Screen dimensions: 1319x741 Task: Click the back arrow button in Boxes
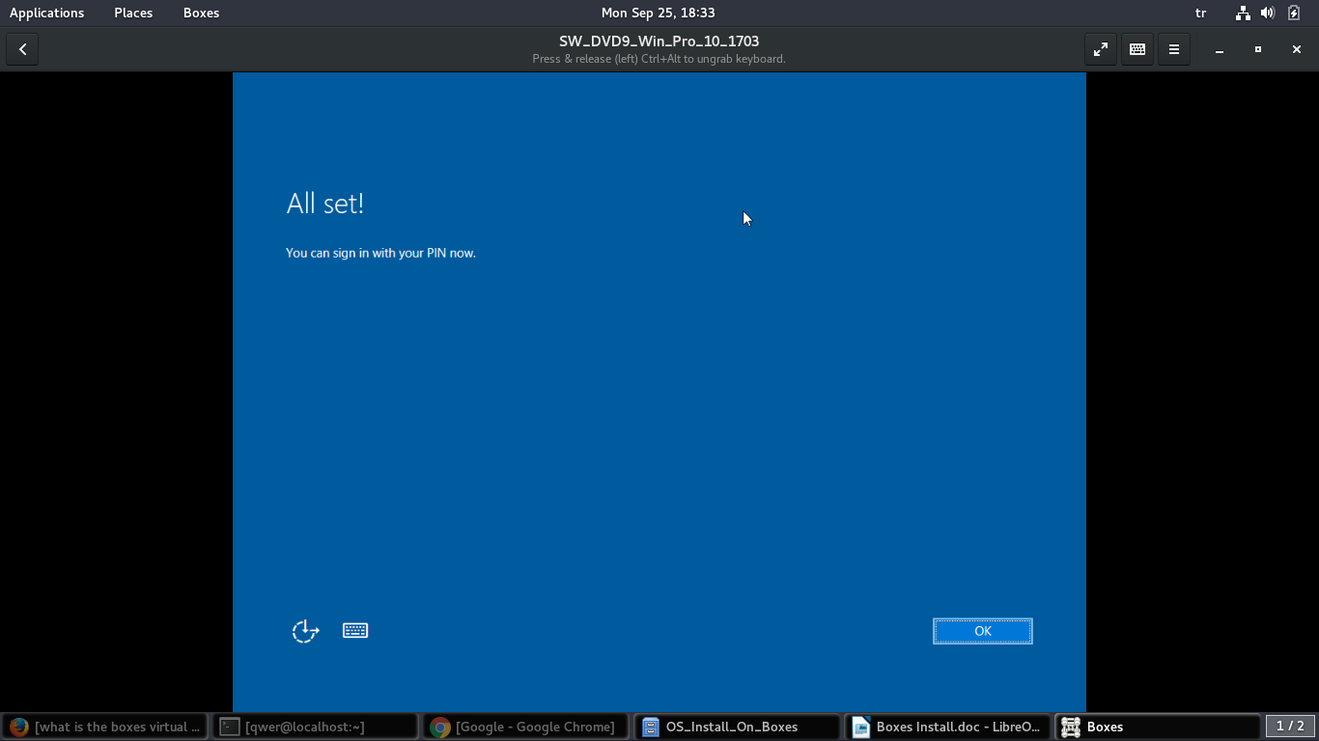pos(22,49)
